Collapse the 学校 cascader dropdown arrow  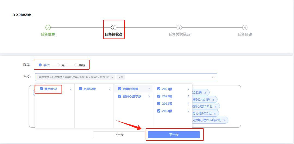(x=213, y=77)
